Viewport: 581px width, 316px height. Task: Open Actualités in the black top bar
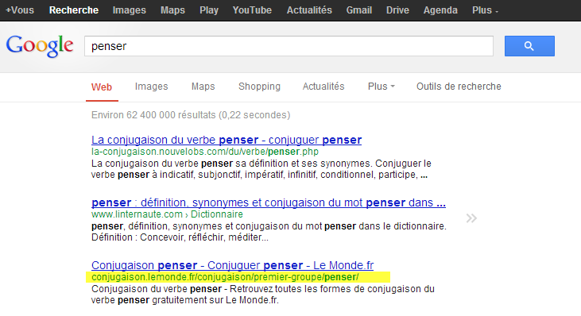coord(309,10)
